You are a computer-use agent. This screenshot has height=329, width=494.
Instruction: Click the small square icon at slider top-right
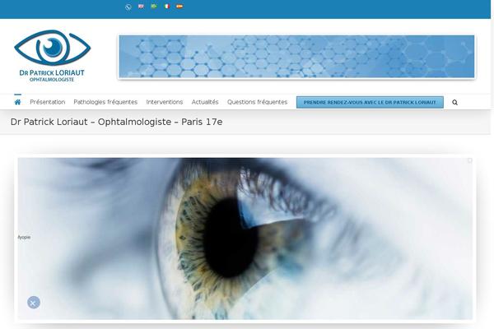click(470, 160)
